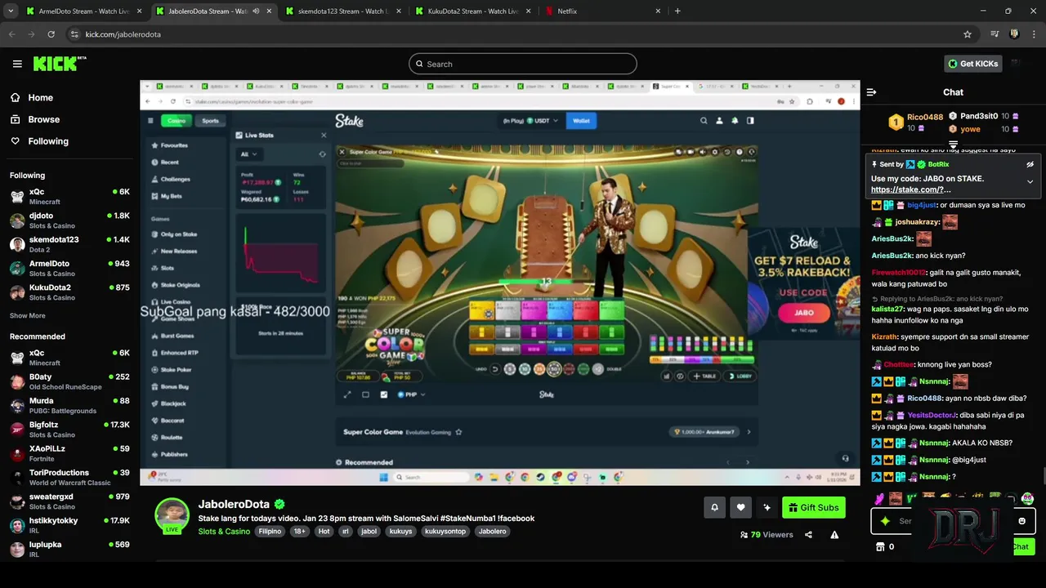
Task: Open KukuDota2 channel in Following list
Action: click(x=69, y=292)
